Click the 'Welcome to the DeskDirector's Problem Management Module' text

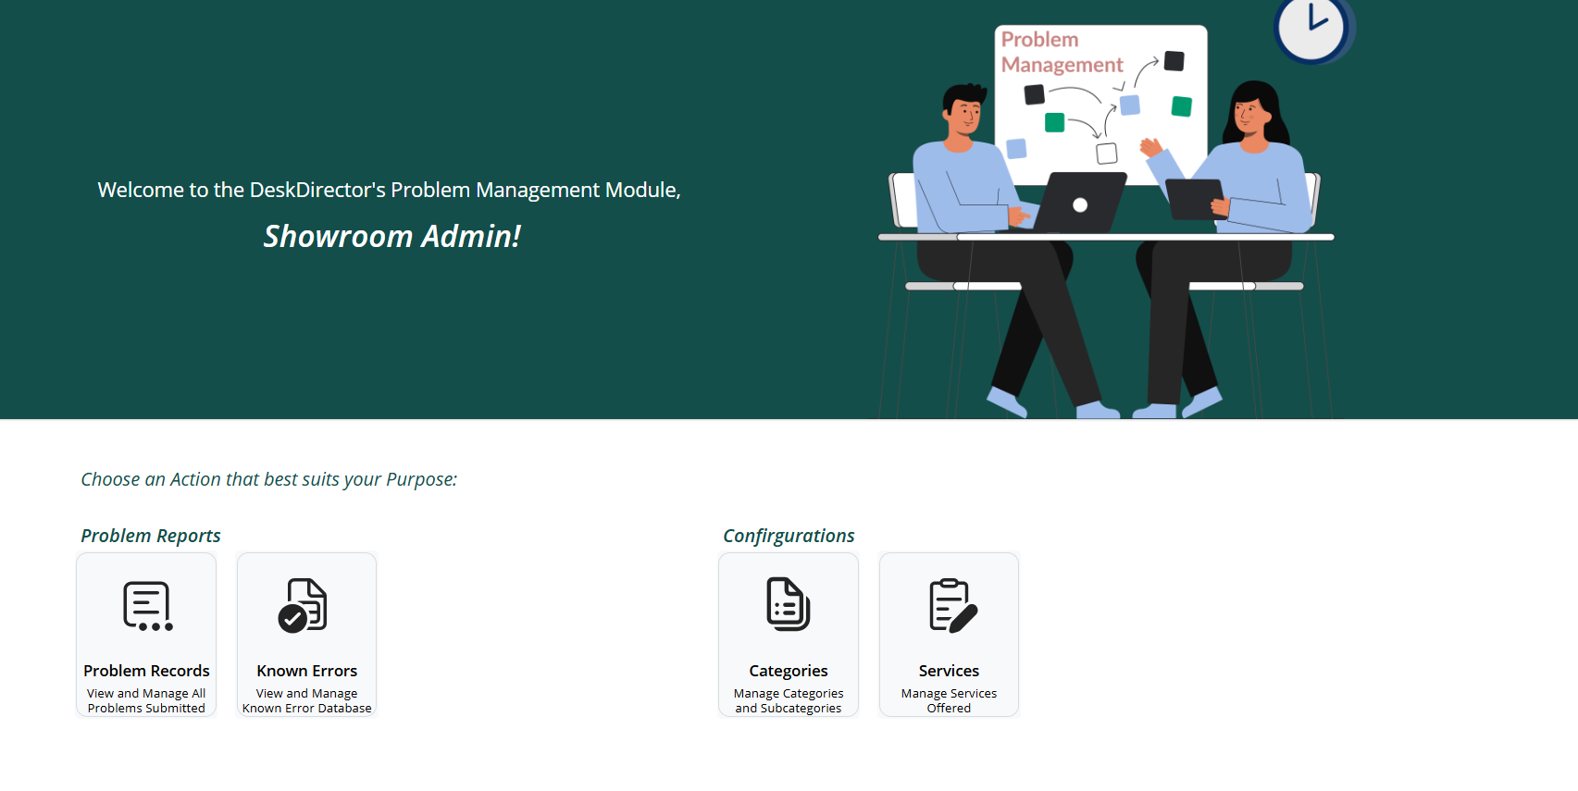[390, 190]
